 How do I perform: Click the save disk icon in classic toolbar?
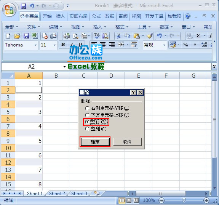point(26,36)
